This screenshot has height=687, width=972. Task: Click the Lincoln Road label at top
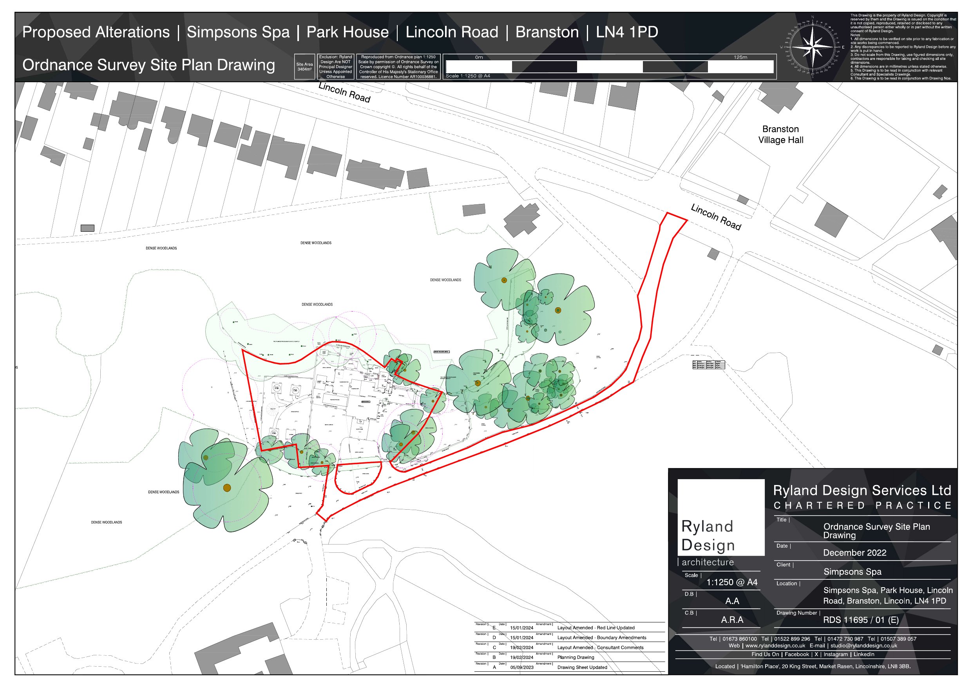(344, 93)
